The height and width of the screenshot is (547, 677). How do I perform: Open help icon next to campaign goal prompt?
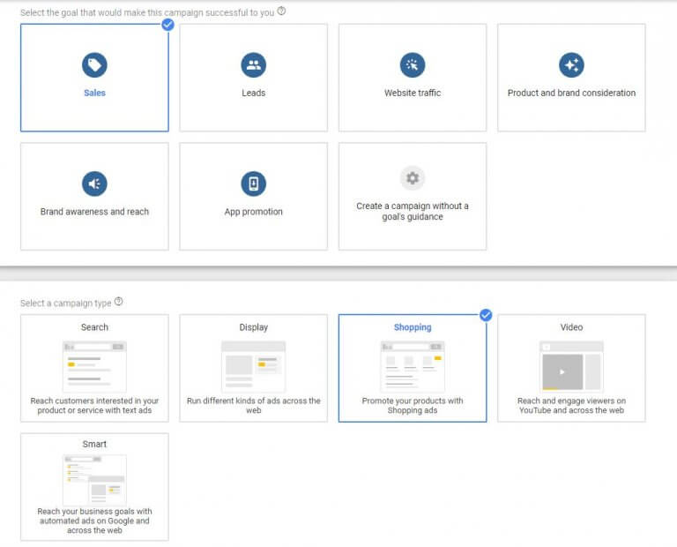click(x=282, y=11)
